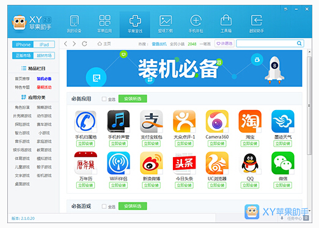The height and width of the screenshot is (228, 319).
Task: Open the 手机体检 phone checkup tab
Action: pos(196,24)
